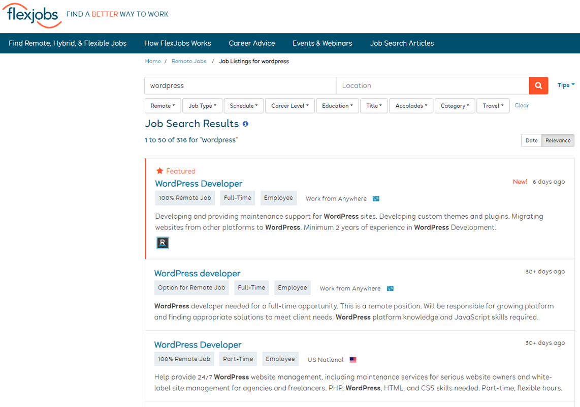
Task: Focus the Location input field
Action: 432,85
